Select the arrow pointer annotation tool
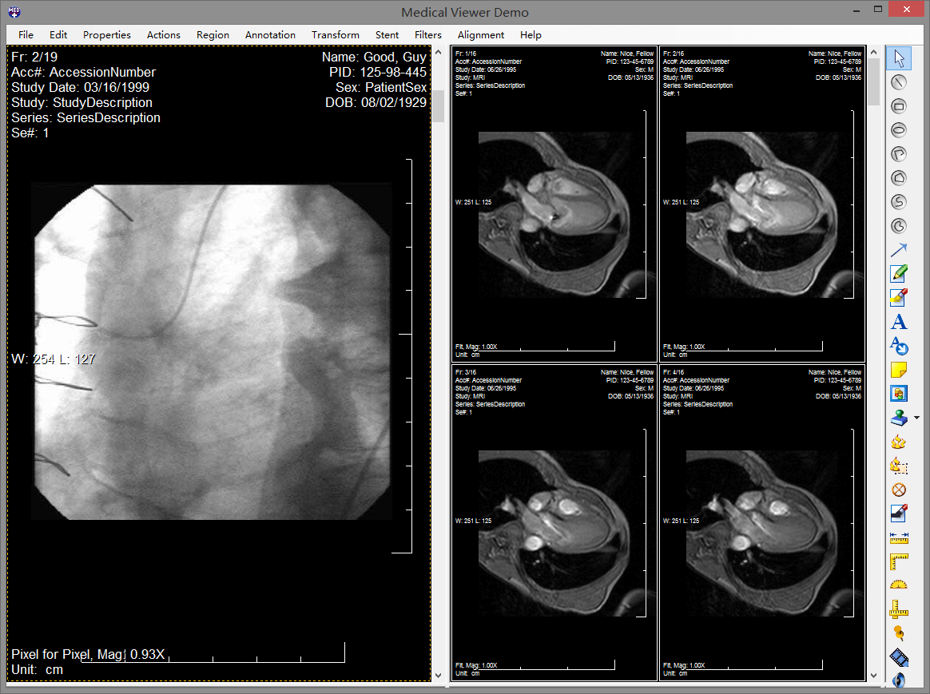Viewport: 930px width, 694px height. coord(899,250)
